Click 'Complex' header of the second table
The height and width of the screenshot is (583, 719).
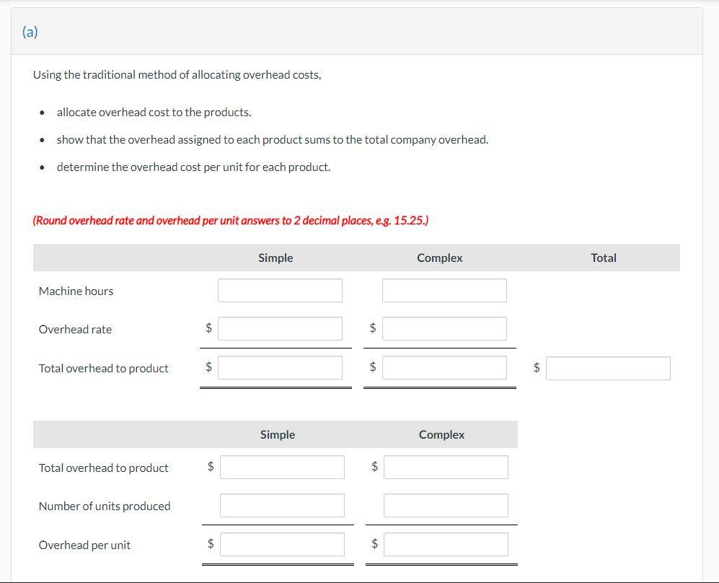[441, 434]
